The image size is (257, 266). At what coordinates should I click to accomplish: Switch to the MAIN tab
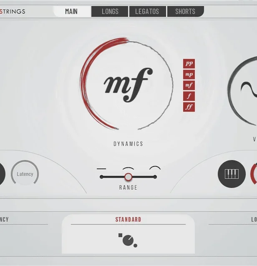pyautogui.click(x=71, y=11)
